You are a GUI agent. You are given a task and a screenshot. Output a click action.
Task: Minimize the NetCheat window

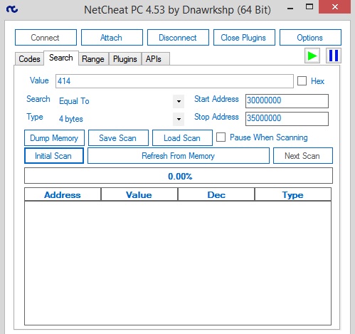pos(290,9)
